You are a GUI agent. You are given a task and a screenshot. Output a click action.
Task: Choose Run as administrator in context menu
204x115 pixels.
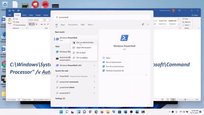click(84, 42)
